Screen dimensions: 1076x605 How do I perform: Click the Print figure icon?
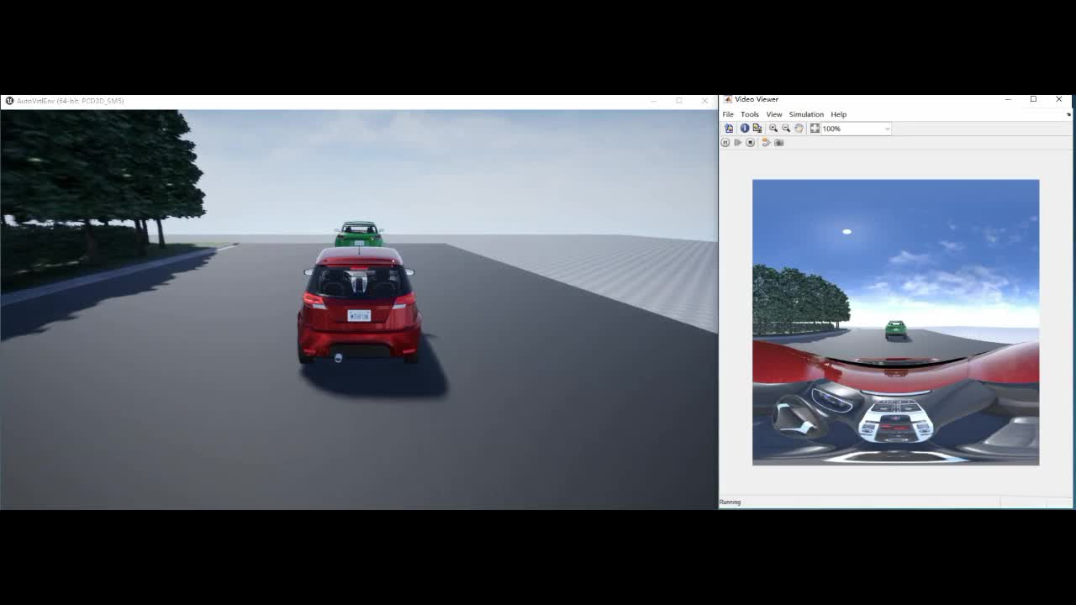point(728,128)
